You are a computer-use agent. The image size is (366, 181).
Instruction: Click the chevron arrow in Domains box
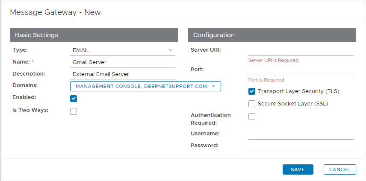click(213, 86)
